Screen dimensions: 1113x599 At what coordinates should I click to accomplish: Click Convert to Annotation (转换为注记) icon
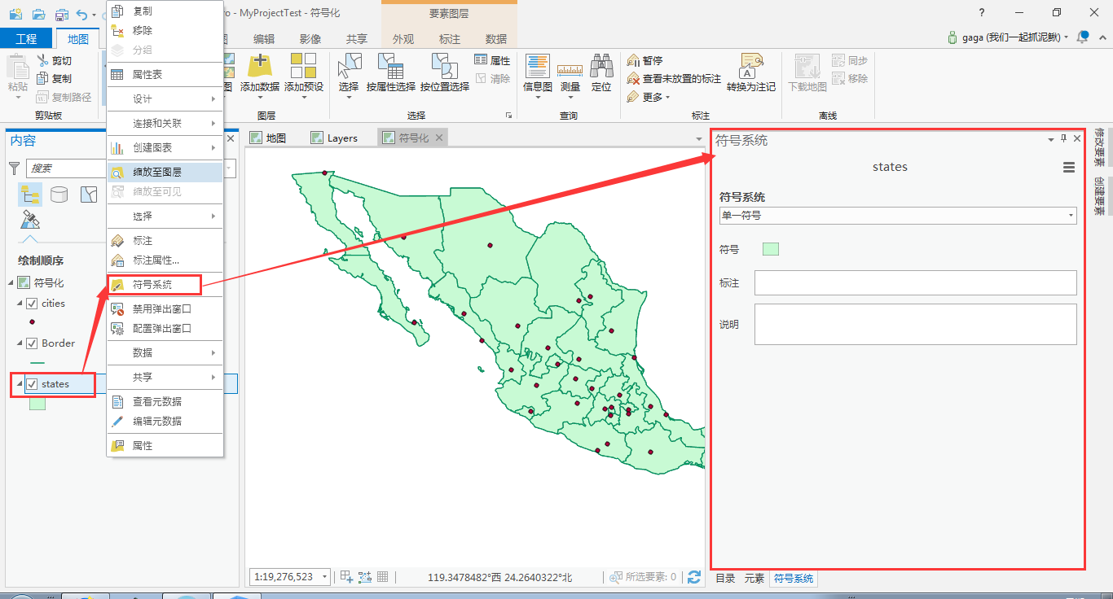point(750,67)
